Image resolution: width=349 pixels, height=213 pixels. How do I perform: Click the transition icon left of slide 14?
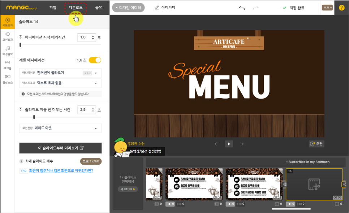(x=284, y=184)
